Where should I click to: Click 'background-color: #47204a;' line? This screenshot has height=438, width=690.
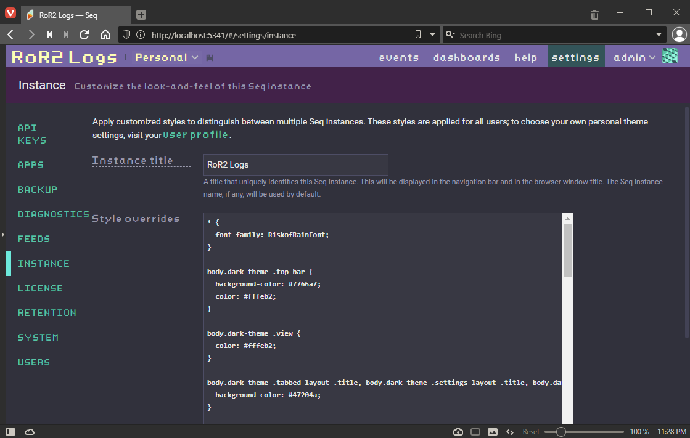268,395
